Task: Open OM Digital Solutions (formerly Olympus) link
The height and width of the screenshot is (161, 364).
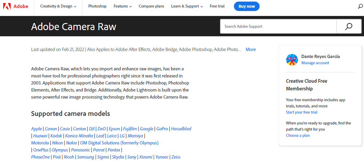Action: 119,143
